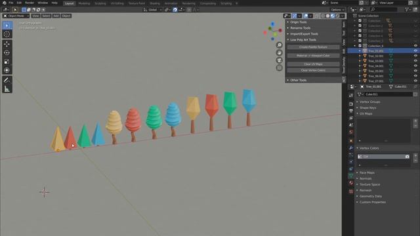
Task: Open the Material properties tab icon
Action: tap(351, 183)
